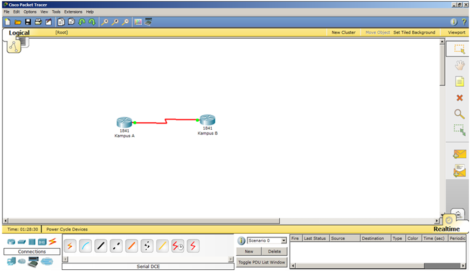Select the Inspect magnifier tool

460,114
